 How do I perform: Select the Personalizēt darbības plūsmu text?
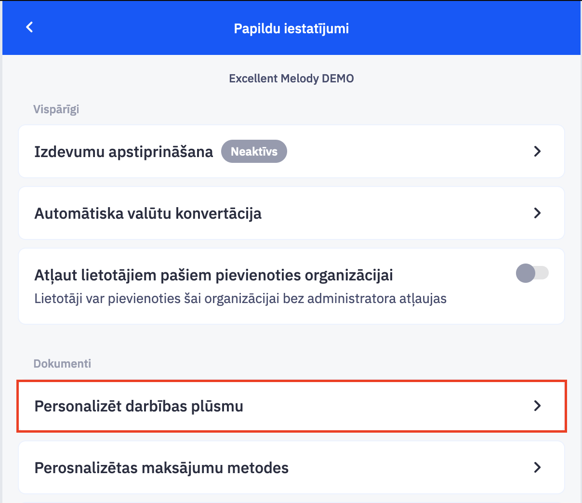(139, 406)
